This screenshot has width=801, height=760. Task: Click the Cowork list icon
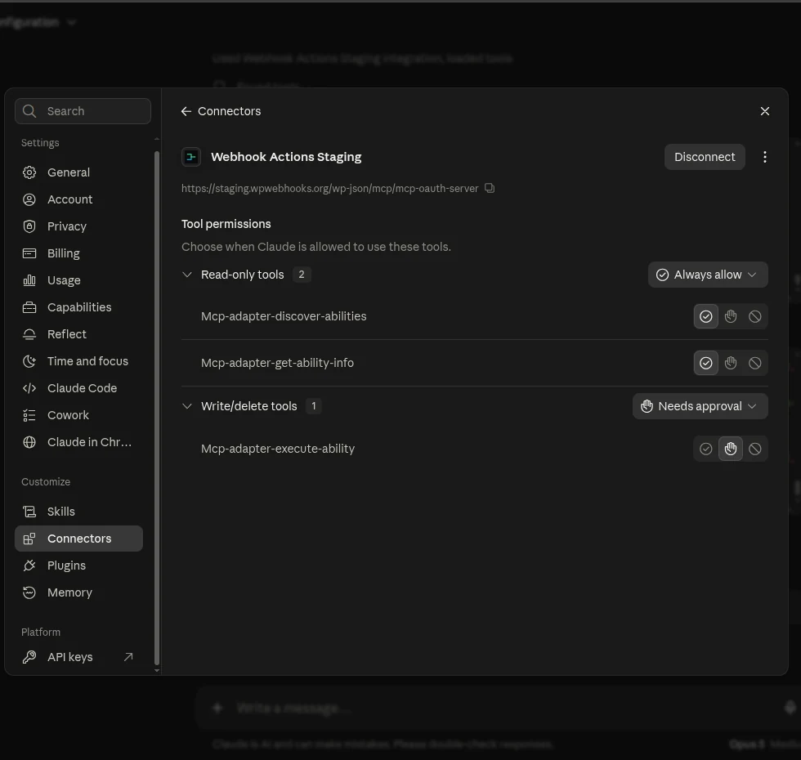click(x=29, y=415)
